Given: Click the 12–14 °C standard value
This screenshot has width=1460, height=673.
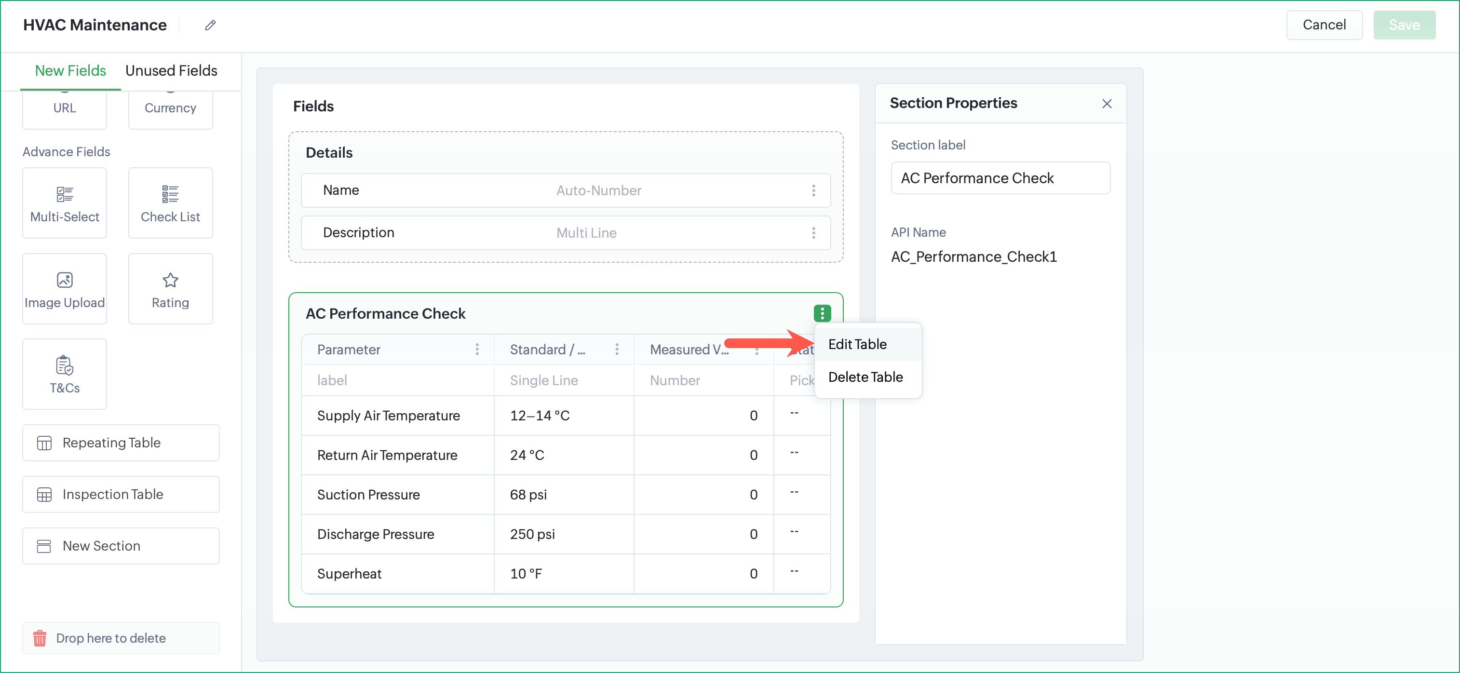Looking at the screenshot, I should coord(540,416).
